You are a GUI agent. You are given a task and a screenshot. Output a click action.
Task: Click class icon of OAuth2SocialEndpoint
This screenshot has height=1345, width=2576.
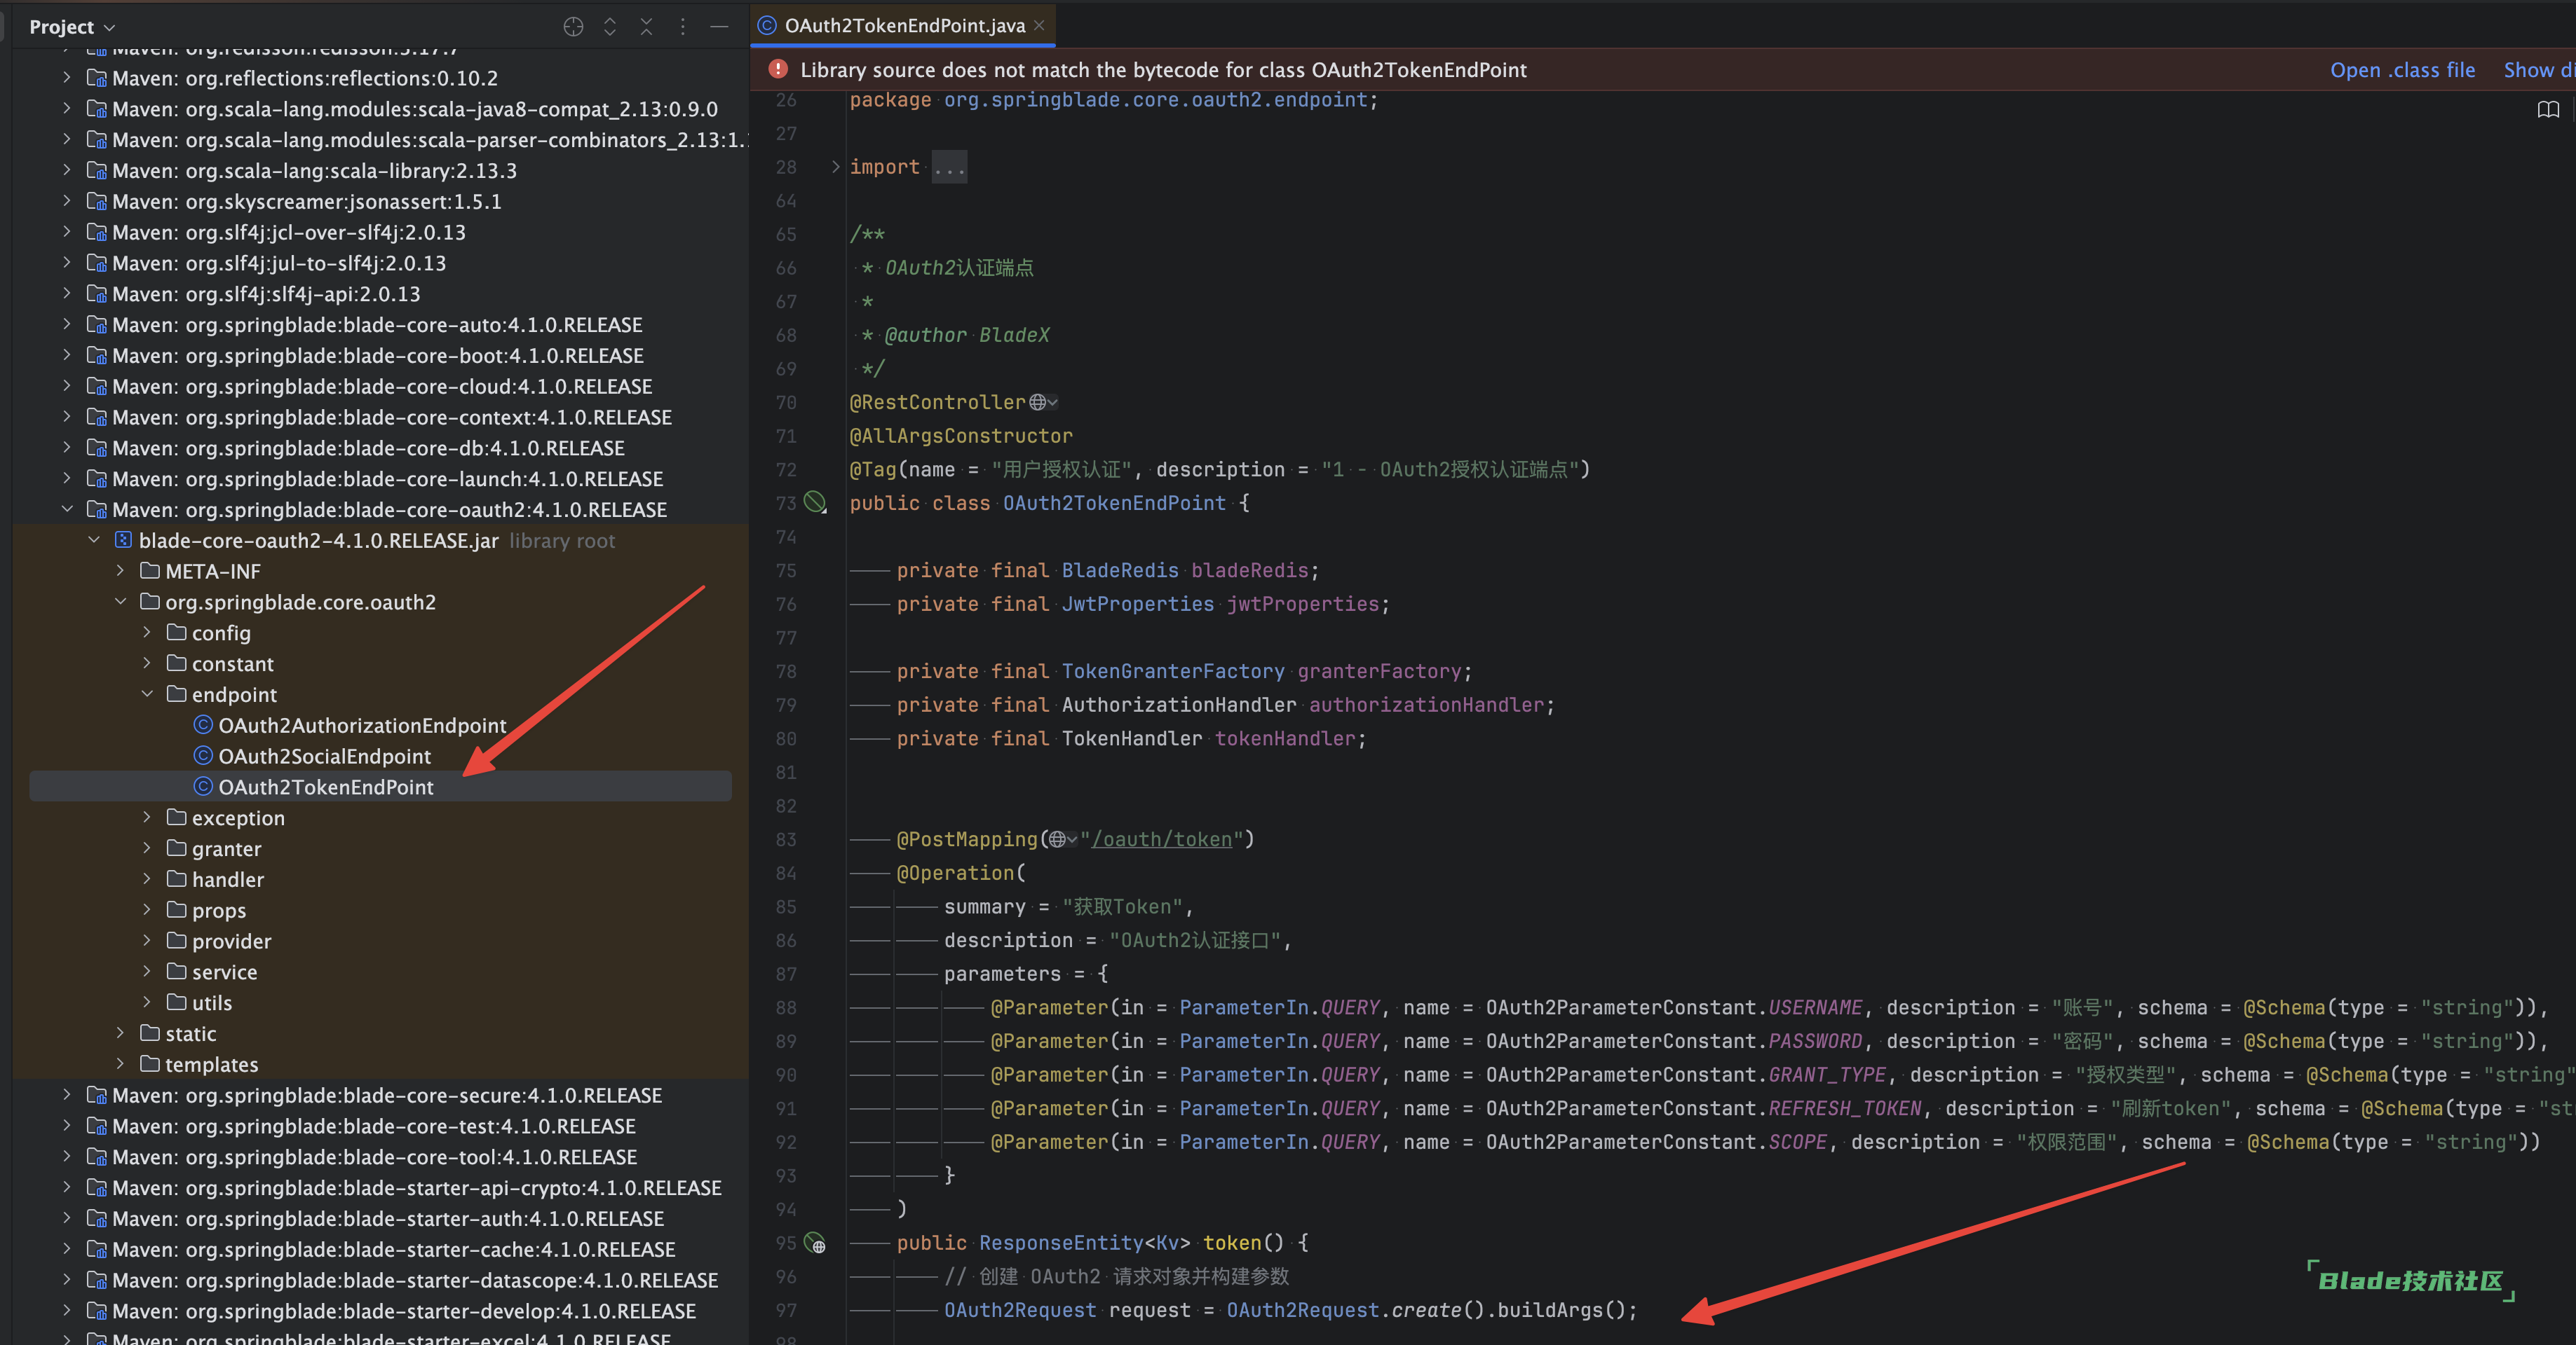click(203, 755)
